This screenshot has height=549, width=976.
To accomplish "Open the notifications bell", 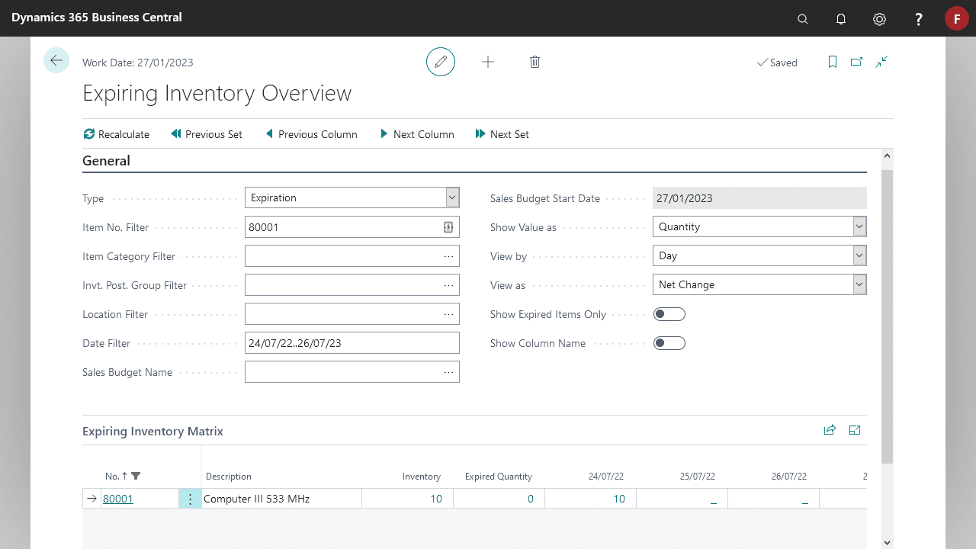I will click(x=841, y=19).
